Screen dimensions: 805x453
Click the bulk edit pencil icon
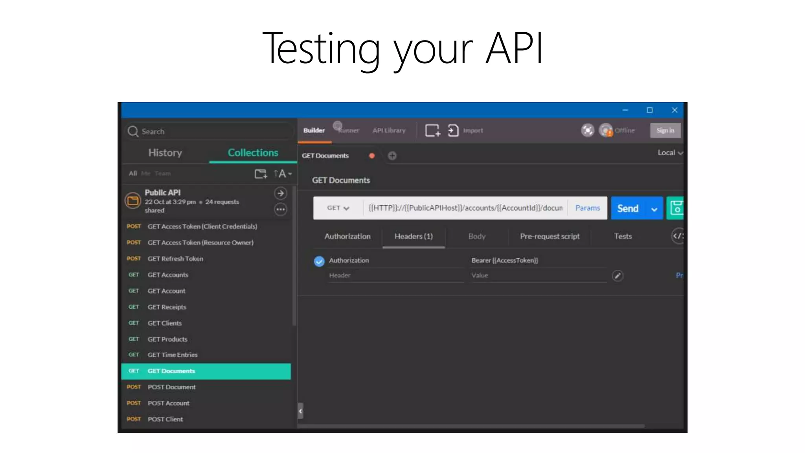click(x=618, y=276)
